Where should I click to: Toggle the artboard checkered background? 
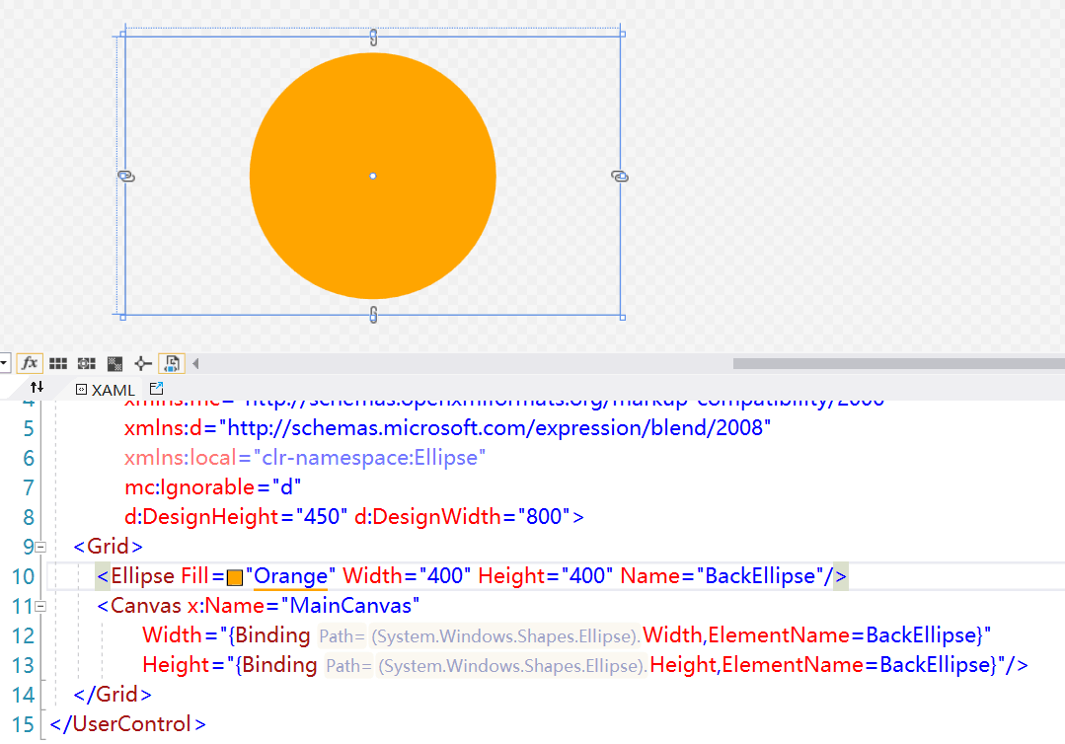(114, 363)
